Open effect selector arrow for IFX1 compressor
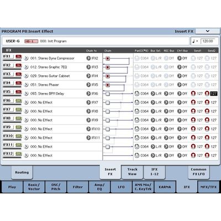Image resolution: width=221 pixels, height=221 pixels. point(26,58)
